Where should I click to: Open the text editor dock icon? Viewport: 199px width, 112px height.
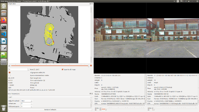[4, 48]
